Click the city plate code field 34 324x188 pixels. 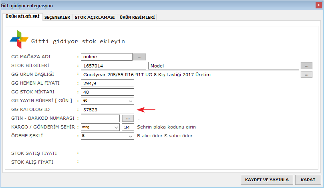(128, 127)
